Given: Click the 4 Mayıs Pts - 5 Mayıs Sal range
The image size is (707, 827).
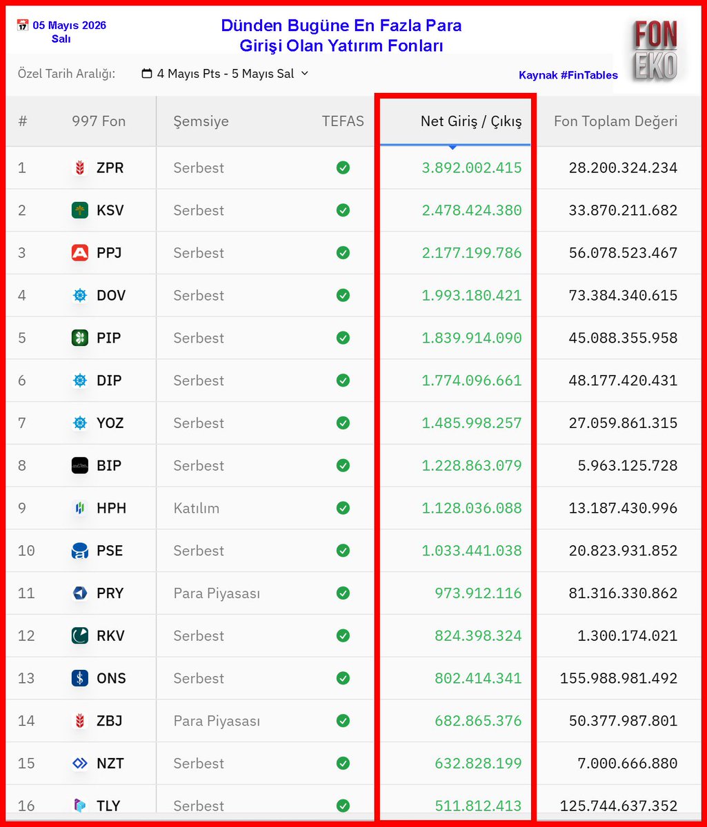Looking at the screenshot, I should point(226,73).
